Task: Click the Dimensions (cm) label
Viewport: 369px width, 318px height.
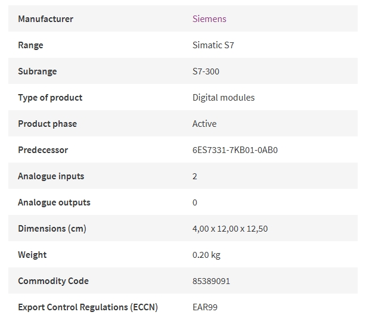Action: [x=52, y=229]
